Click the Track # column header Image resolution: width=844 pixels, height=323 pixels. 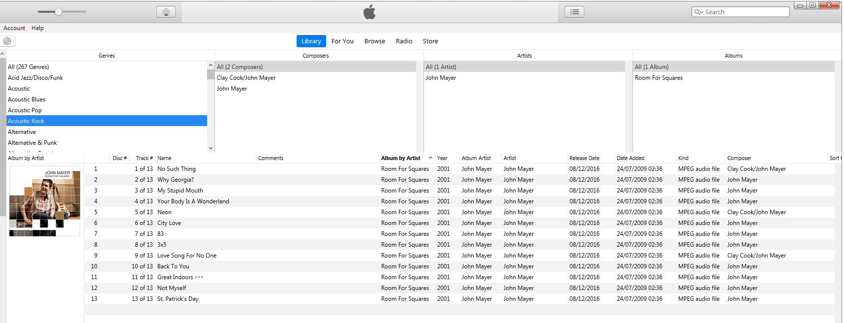pyautogui.click(x=144, y=158)
